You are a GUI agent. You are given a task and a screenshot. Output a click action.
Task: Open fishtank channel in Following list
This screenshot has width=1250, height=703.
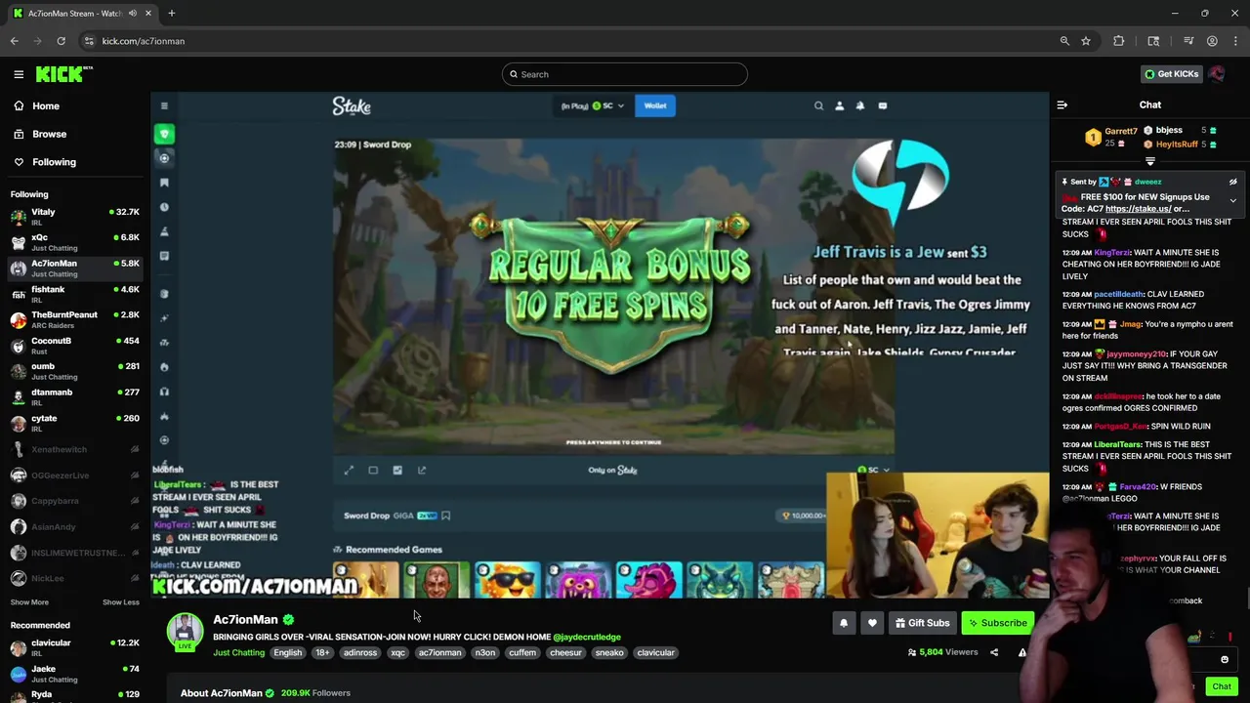pyautogui.click(x=75, y=293)
